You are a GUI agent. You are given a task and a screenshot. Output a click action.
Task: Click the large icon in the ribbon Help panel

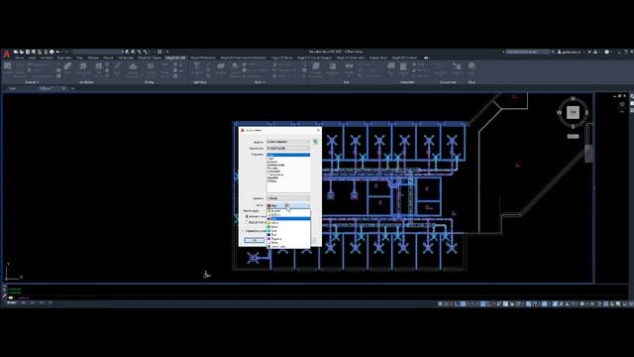pos(472,66)
